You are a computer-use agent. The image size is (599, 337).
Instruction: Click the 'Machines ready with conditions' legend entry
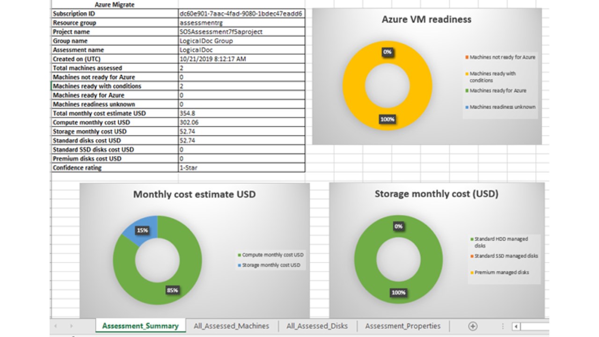[x=490, y=77]
